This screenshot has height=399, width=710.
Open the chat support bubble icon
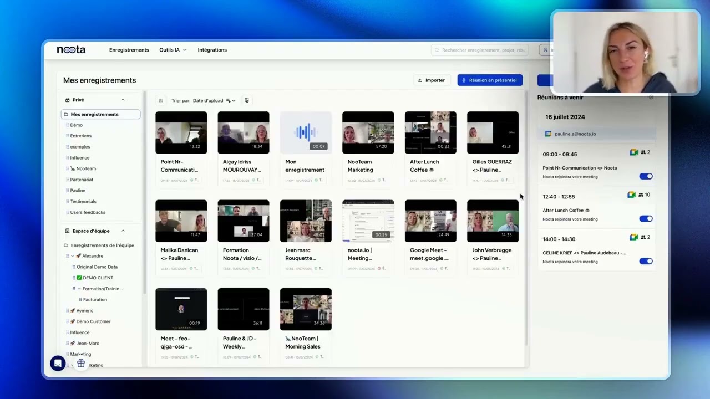tap(58, 364)
